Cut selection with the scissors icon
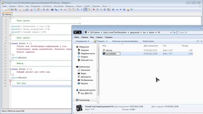This screenshot has height=114, width=203. click(x=31, y=9)
